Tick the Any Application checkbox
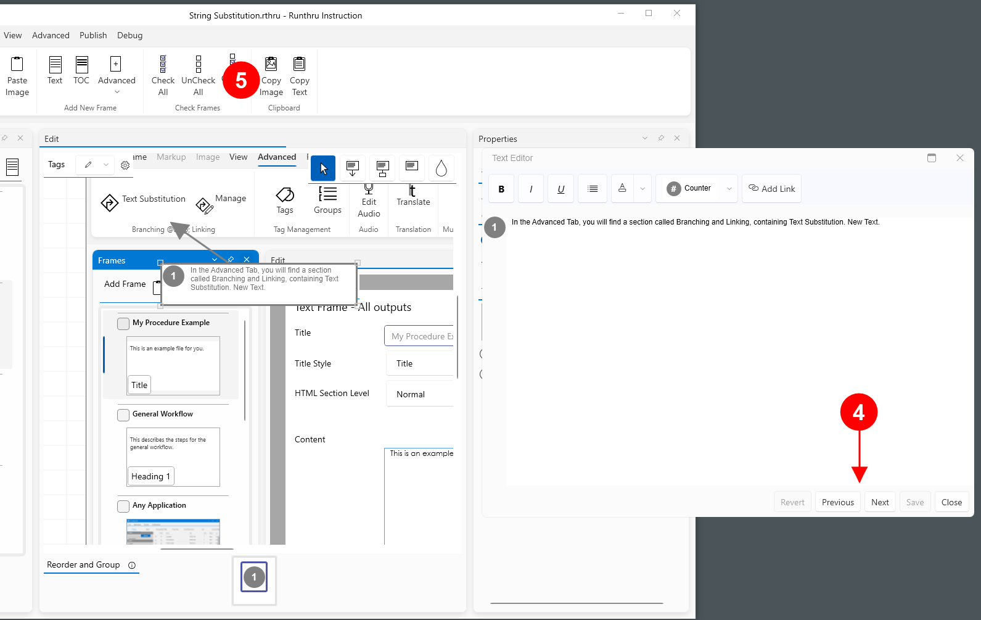The width and height of the screenshot is (981, 620). click(123, 506)
